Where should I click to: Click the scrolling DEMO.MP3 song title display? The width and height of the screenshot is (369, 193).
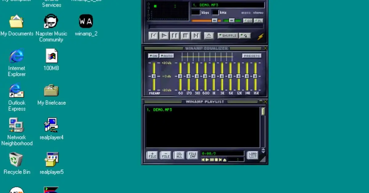[228, 5]
